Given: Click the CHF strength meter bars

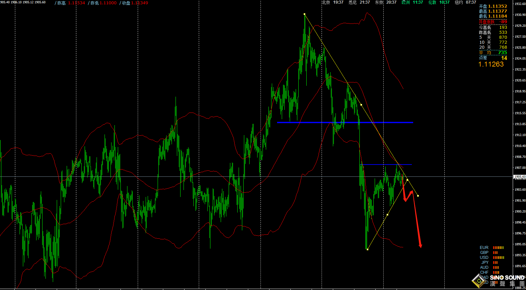Looking at the screenshot, I should click(496, 272).
